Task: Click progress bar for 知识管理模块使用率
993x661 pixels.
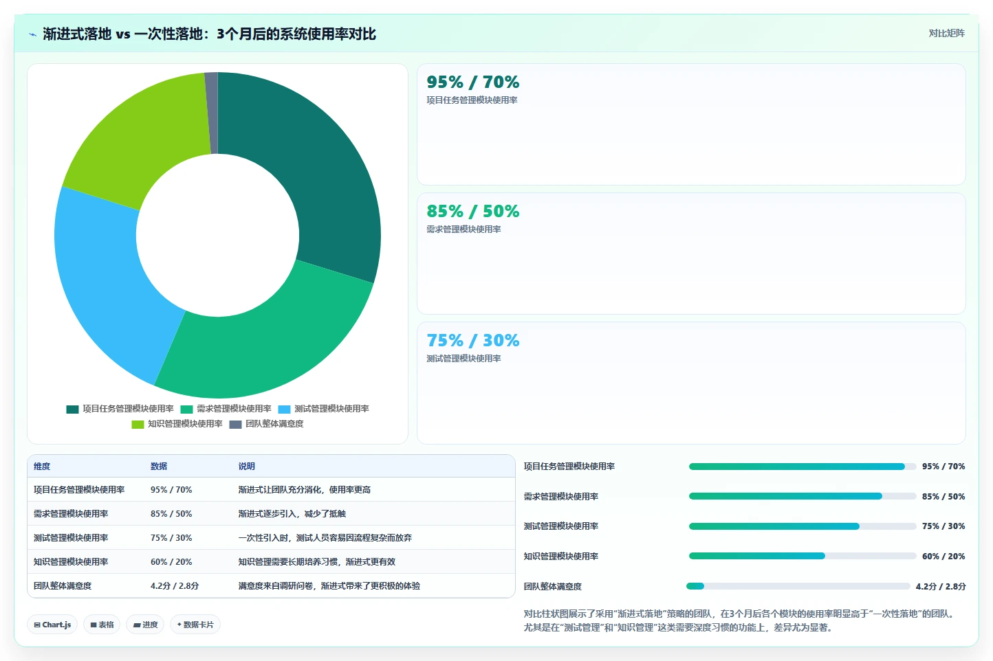Action: [x=803, y=556]
